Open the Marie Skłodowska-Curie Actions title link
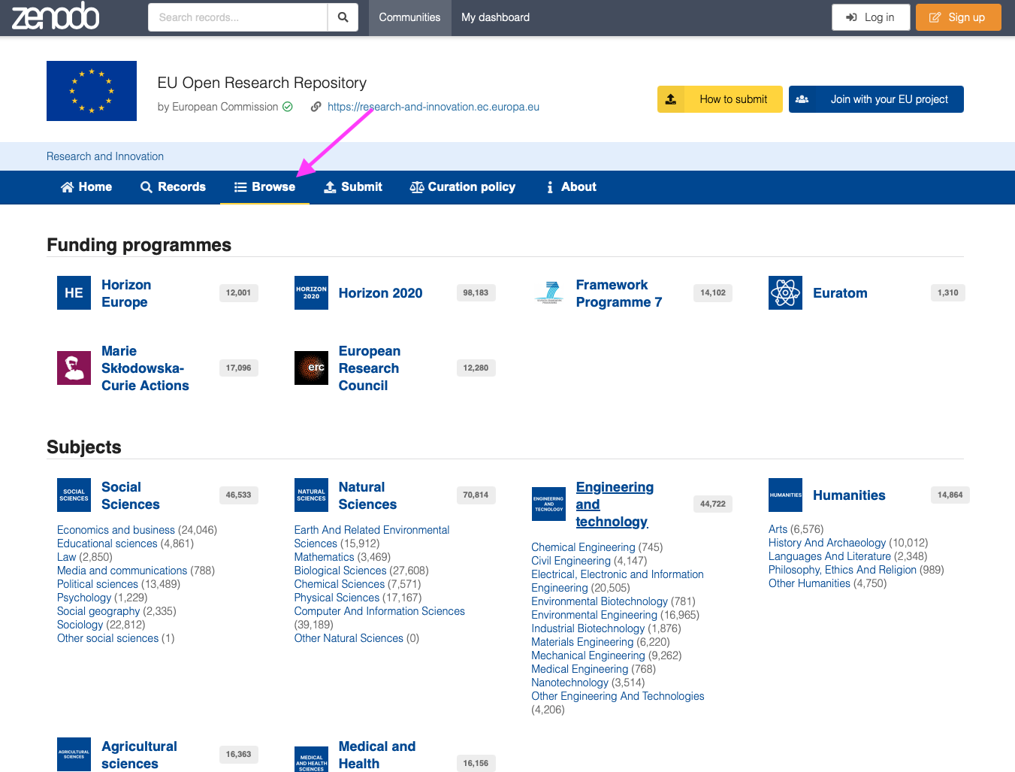The height and width of the screenshot is (772, 1015). (x=145, y=368)
